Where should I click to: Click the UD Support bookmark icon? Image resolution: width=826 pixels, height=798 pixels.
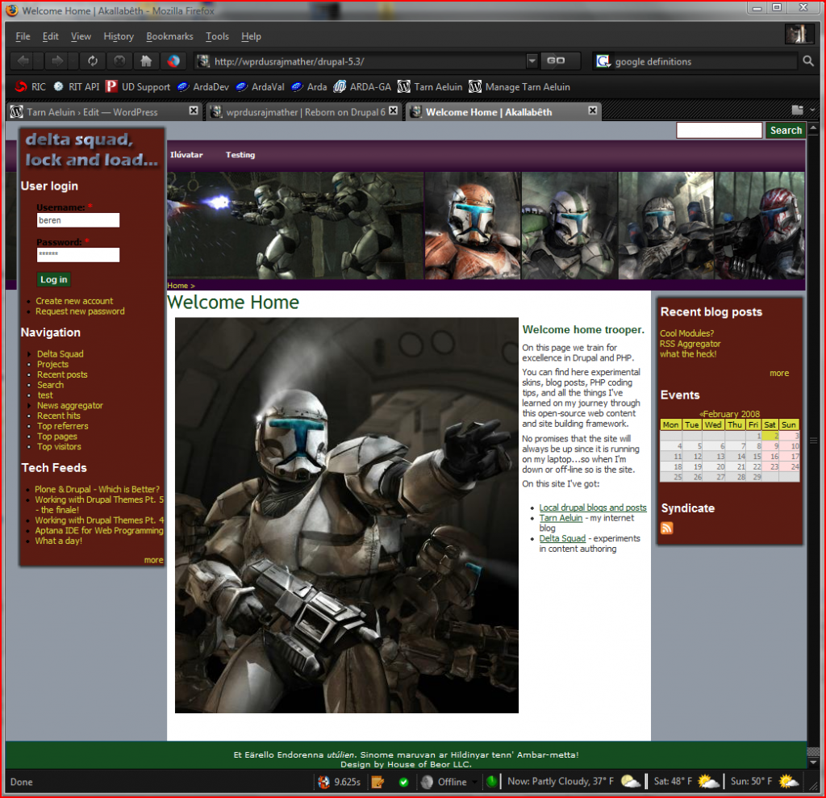pos(113,87)
